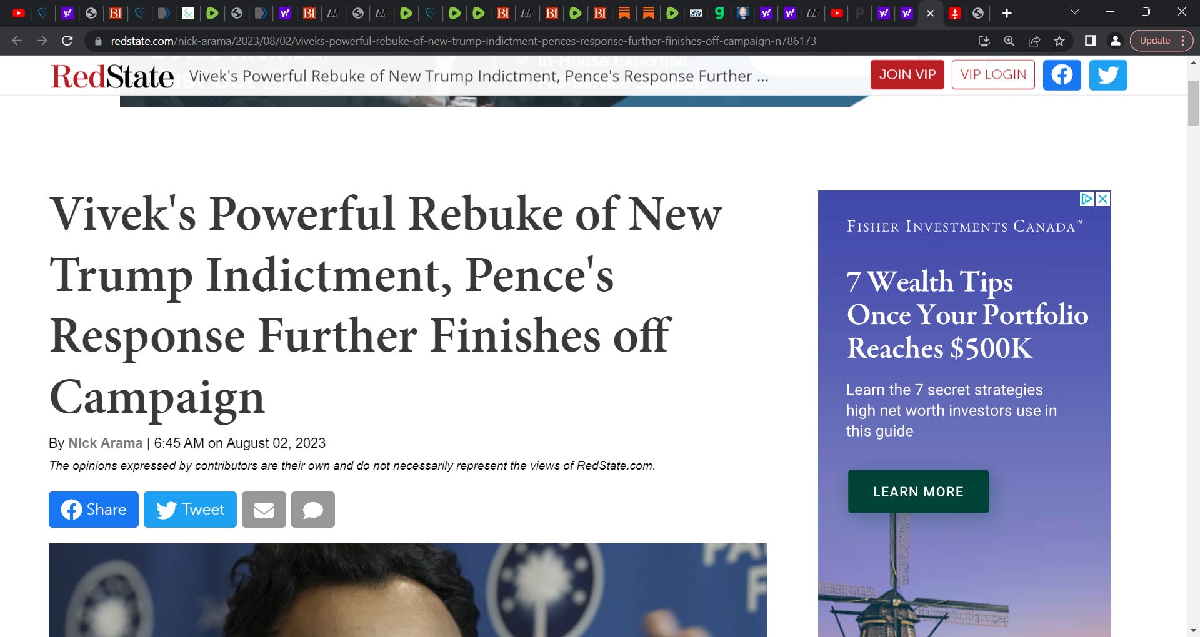This screenshot has width=1200, height=637.
Task: Share the article on Facebook
Action: click(94, 510)
